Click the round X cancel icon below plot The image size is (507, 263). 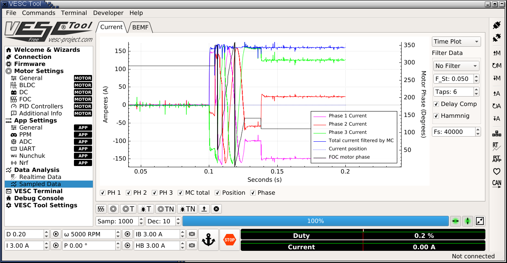point(216,209)
